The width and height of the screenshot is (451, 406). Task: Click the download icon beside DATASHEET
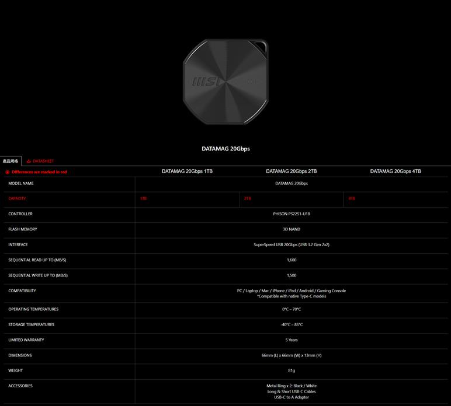click(x=29, y=161)
